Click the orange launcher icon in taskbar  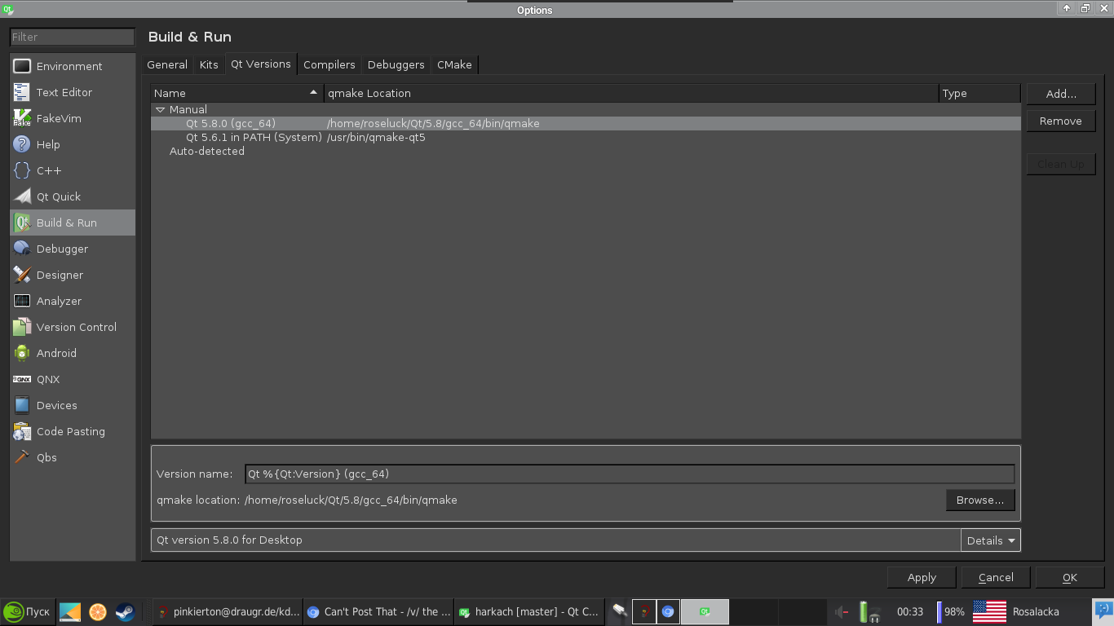pyautogui.click(x=97, y=611)
